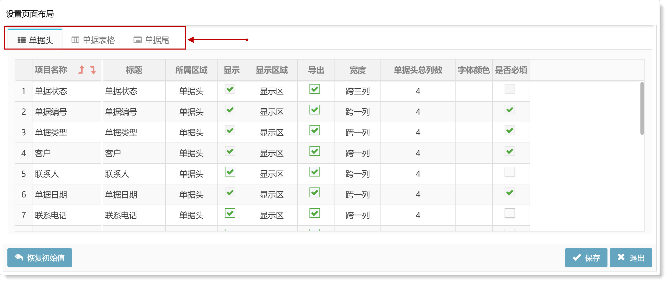Select 所属区域 cell of 联系电话 row
This screenshot has height=283, width=668.
click(x=191, y=215)
